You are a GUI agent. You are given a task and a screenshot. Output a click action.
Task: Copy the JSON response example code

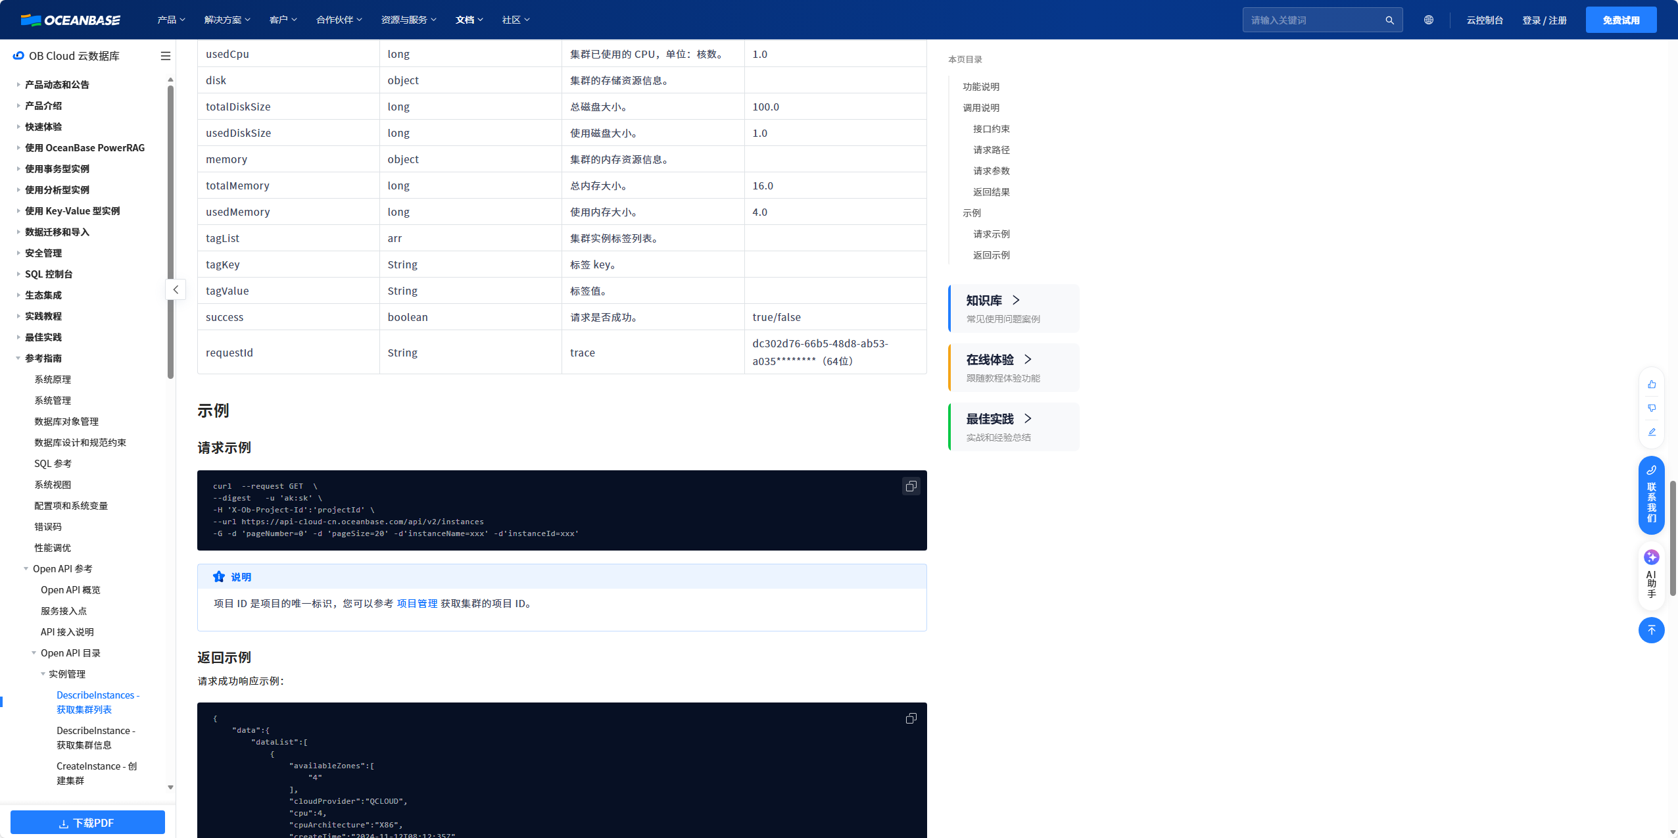click(x=911, y=718)
